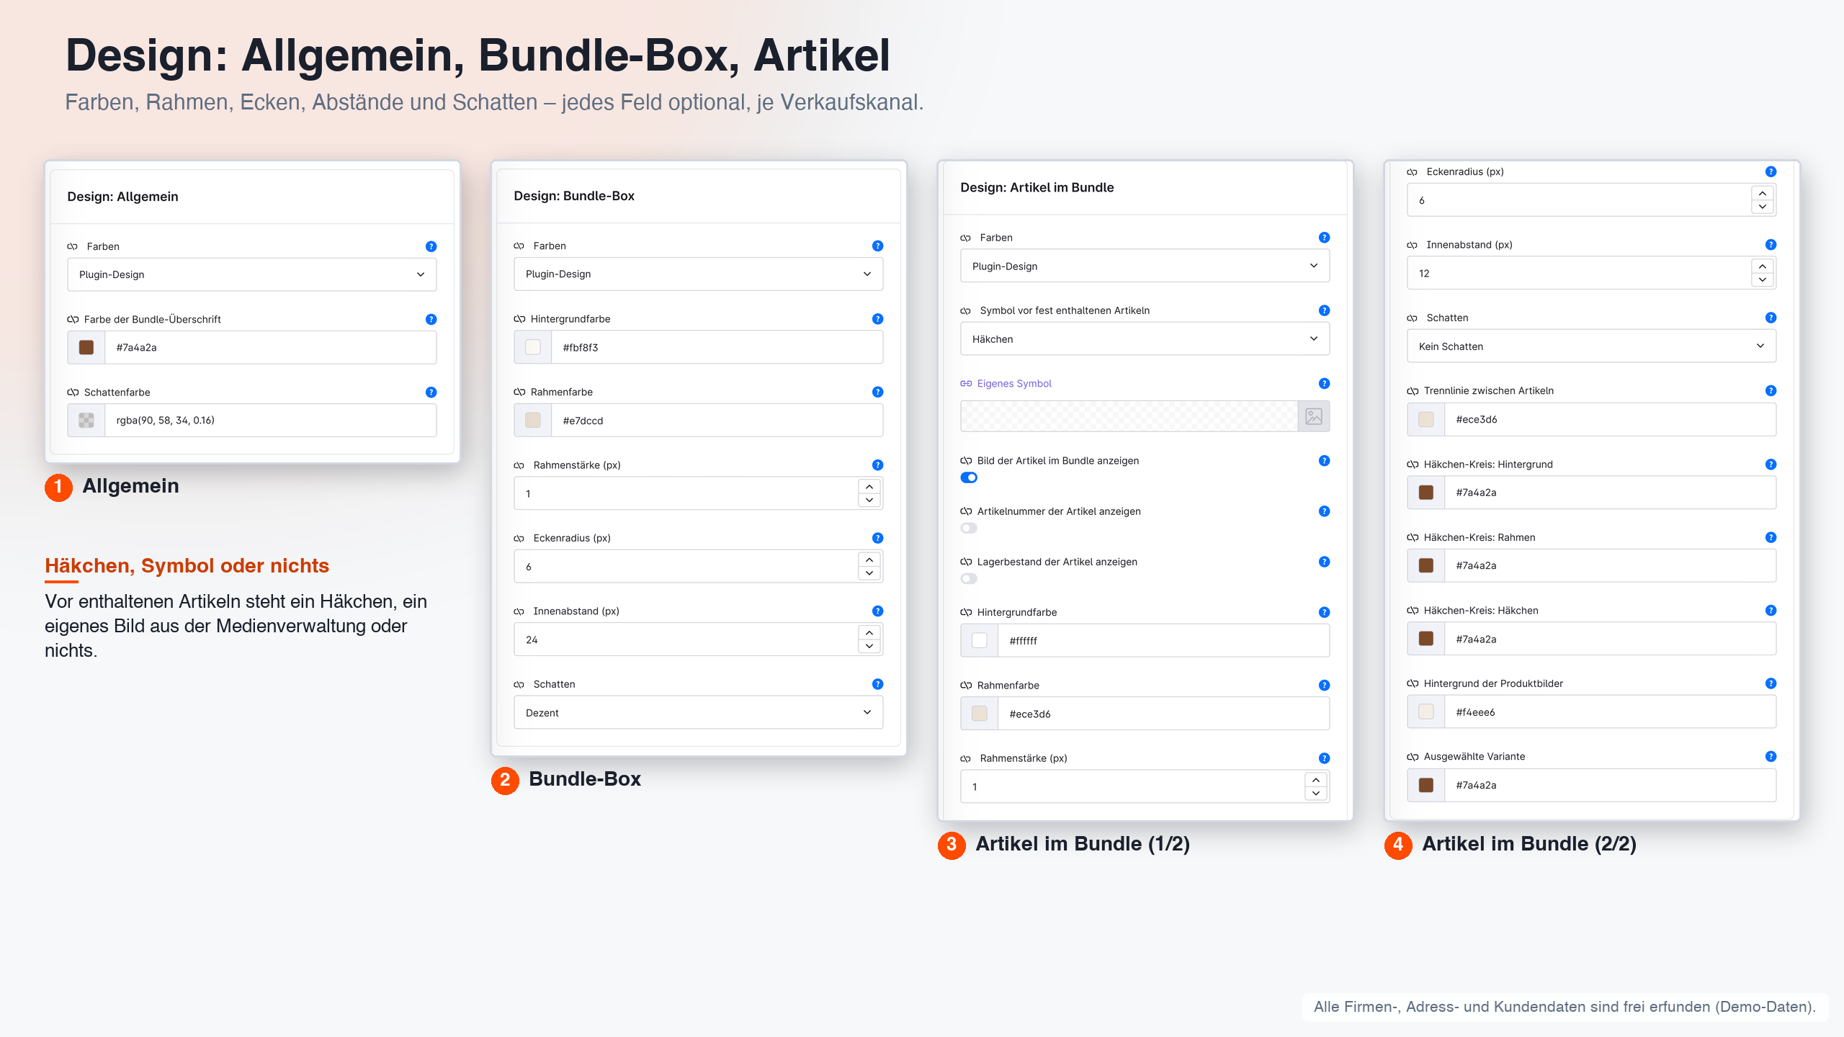Open Schatten dropdown showing Kein Schatten
Screen dimensions: 1844x1037
pyautogui.click(x=1592, y=346)
